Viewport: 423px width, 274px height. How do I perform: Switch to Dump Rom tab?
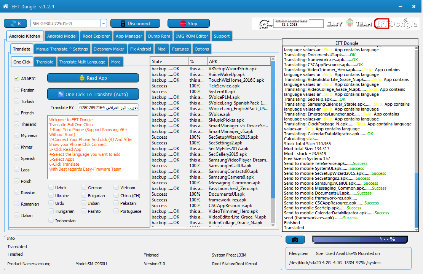[159, 36]
